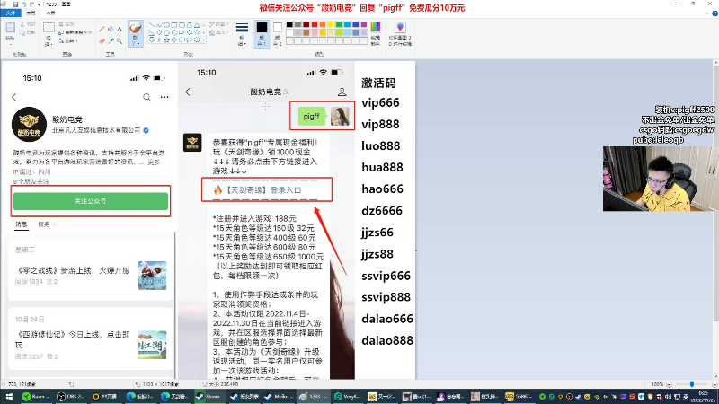
Task: Pick the Five-point star shape
Action: coord(167,40)
